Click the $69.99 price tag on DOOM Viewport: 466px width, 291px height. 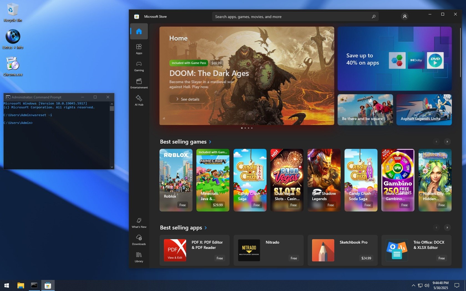216,63
